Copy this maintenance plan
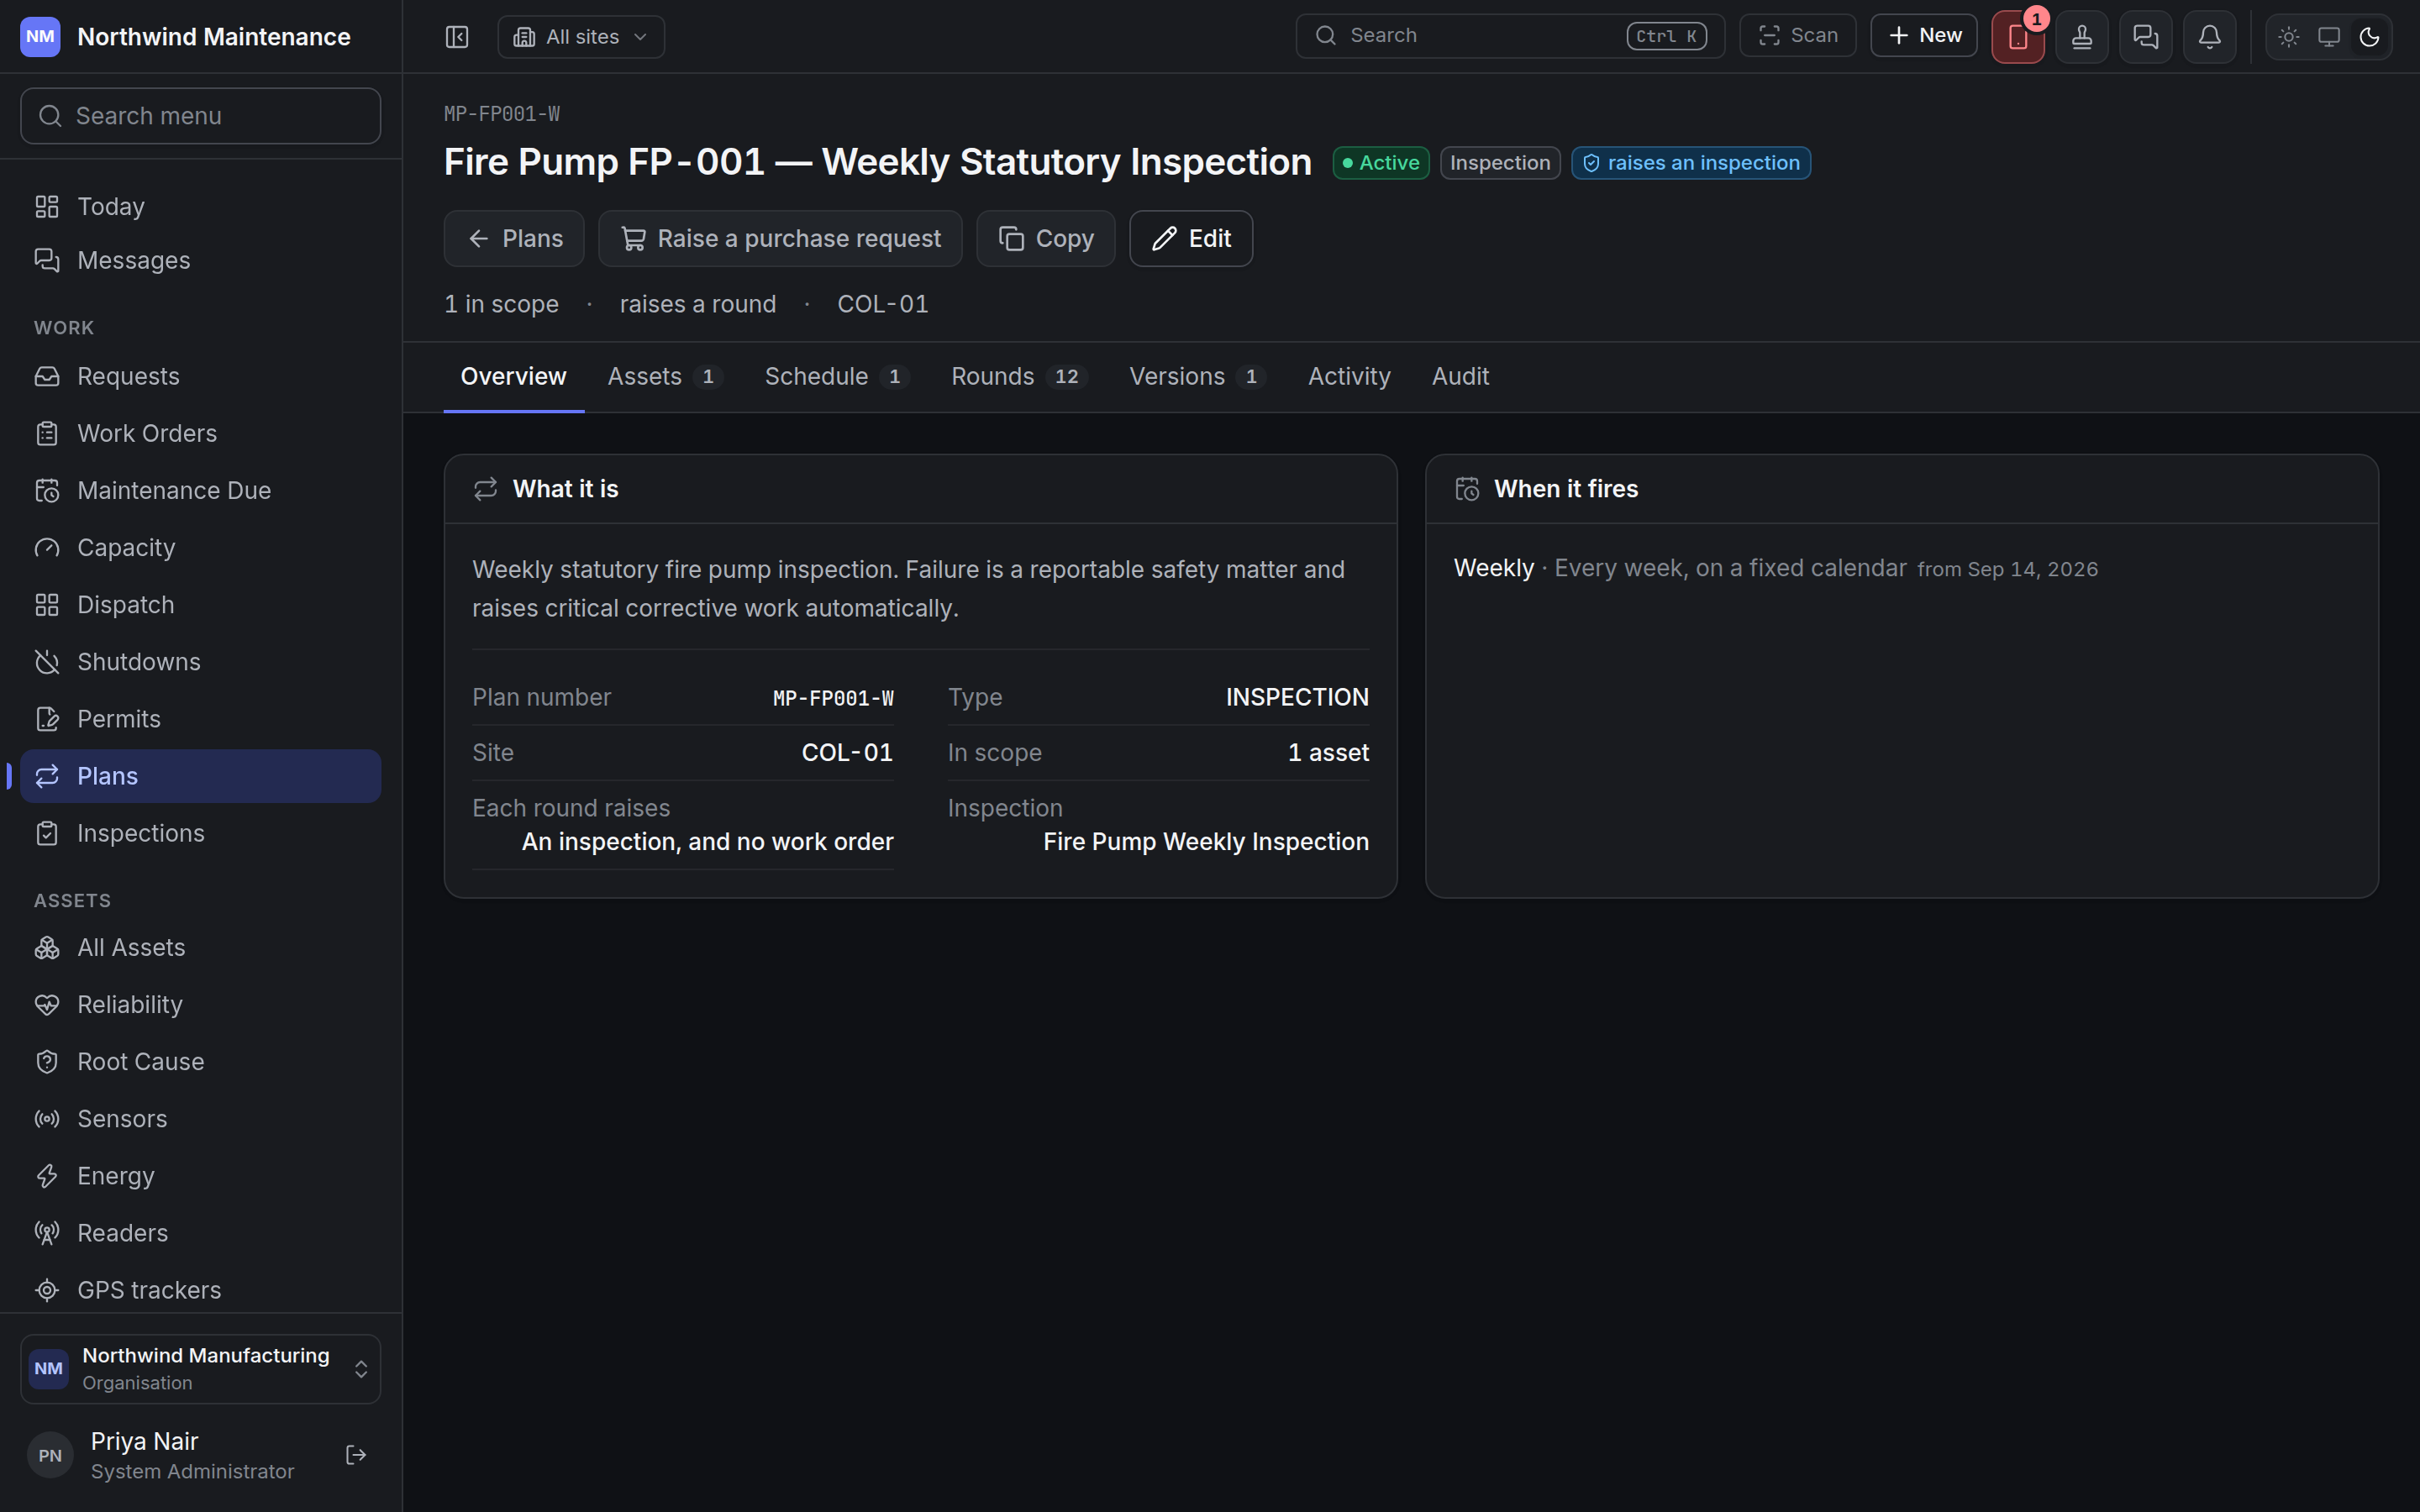Screen dimensions: 2420x1512 pos(1045,238)
